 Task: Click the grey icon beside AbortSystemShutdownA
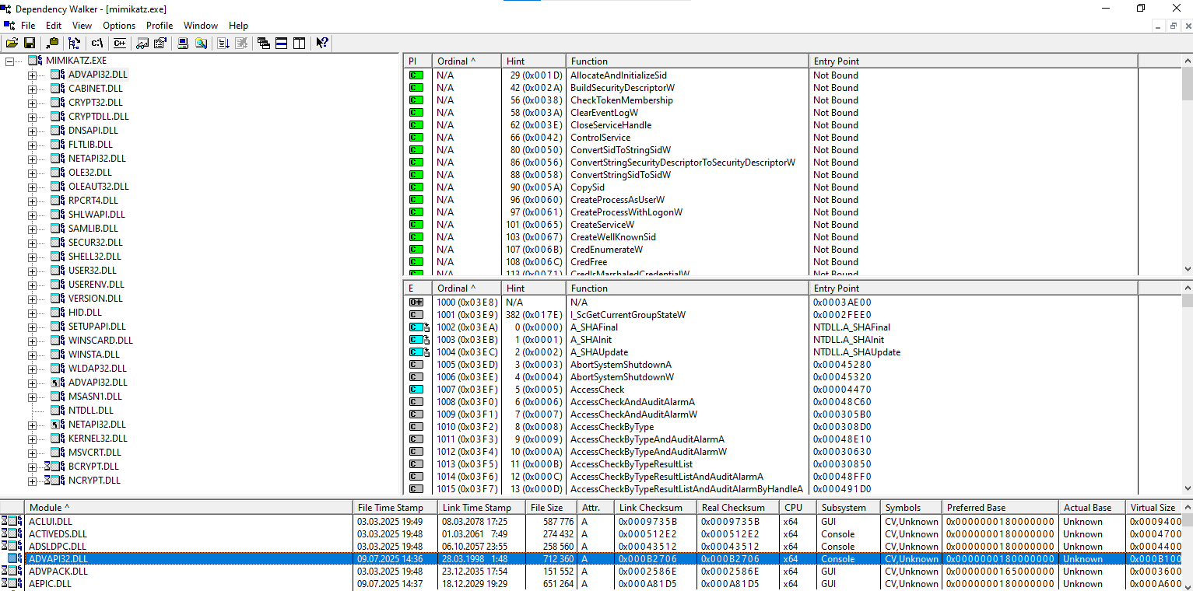tap(416, 365)
